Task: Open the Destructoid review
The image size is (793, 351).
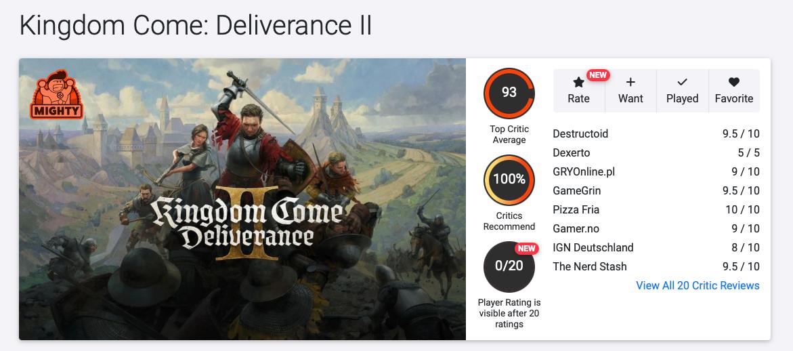Action: 580,133
